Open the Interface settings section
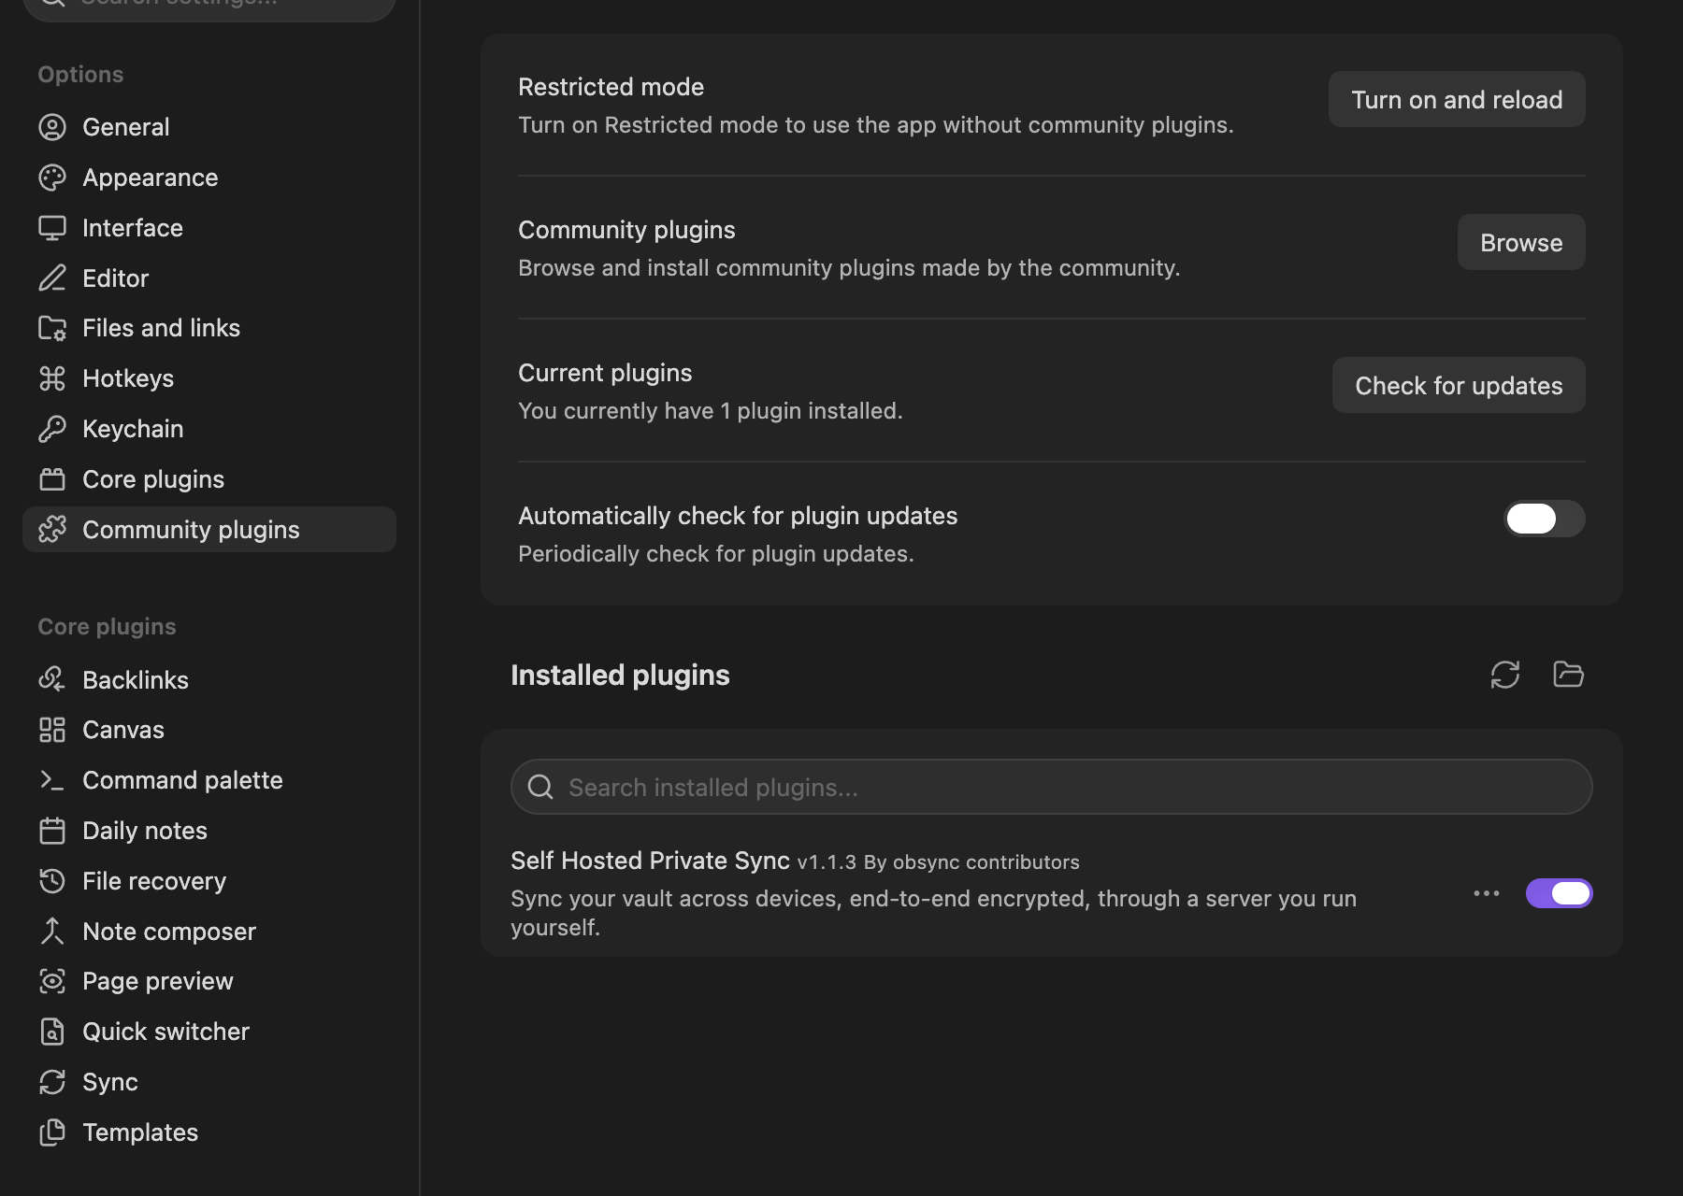The width and height of the screenshot is (1683, 1196). (209, 228)
